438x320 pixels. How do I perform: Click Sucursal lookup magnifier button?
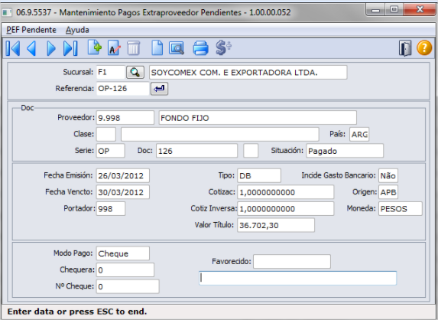pyautogui.click(x=135, y=73)
